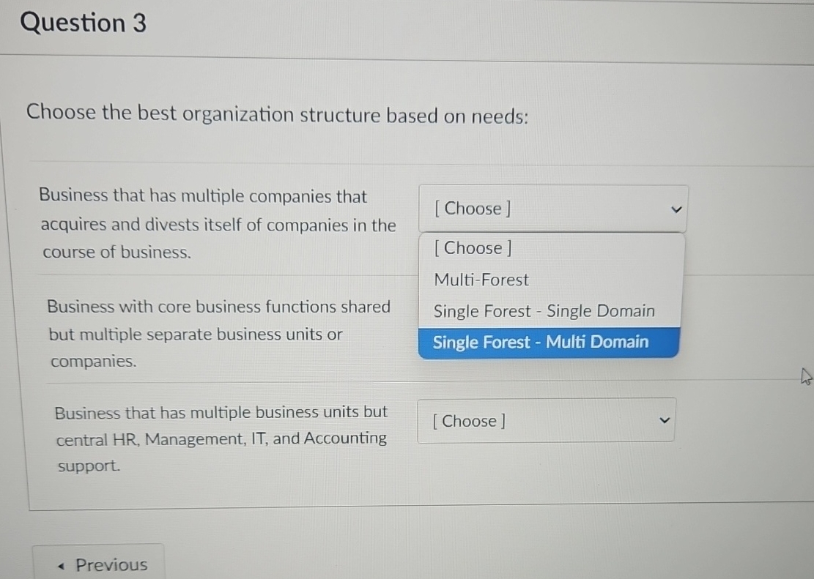Click the area showing the mouse cursor arrow
This screenshot has height=579, width=814.
[806, 376]
